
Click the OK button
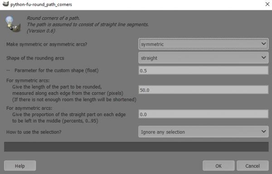pyautogui.click(x=219, y=166)
